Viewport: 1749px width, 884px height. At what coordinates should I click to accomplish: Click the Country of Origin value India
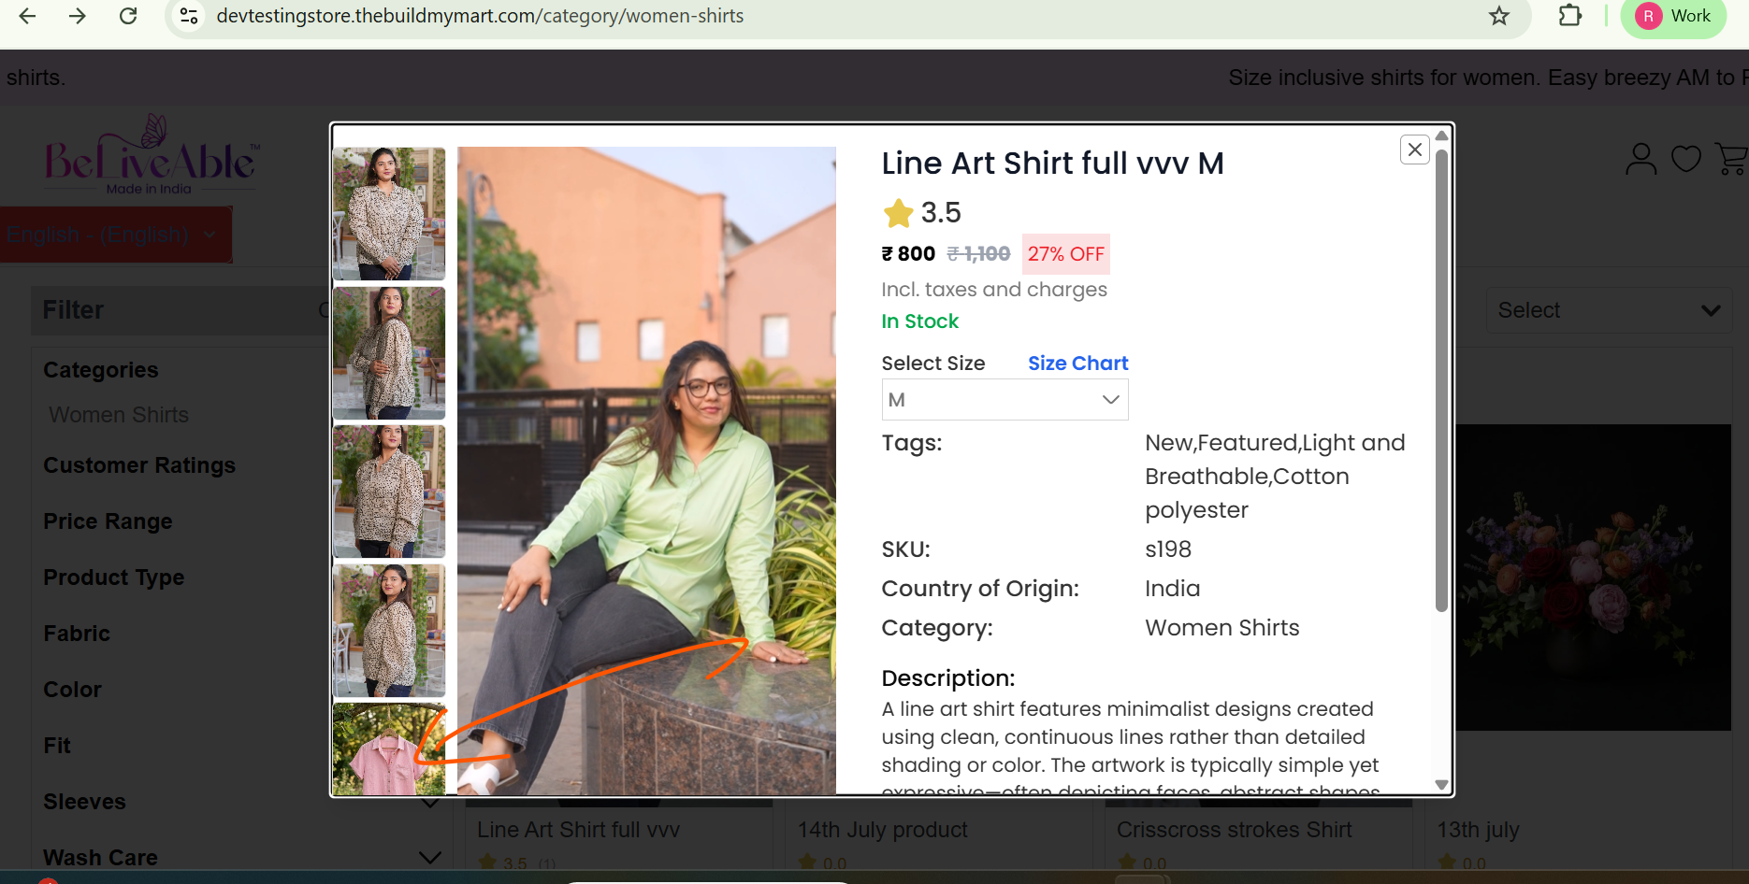tap(1172, 589)
